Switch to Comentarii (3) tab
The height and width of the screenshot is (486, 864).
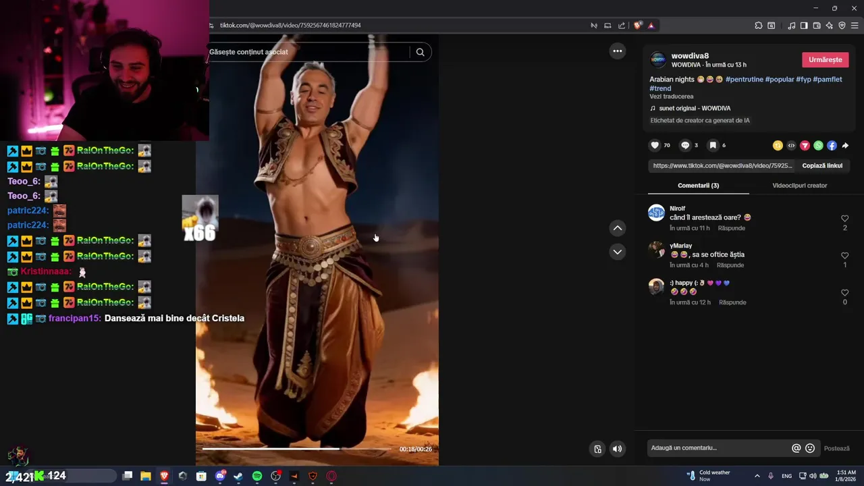[x=698, y=186]
